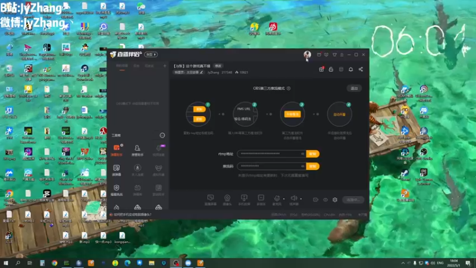Open File Explorer from the taskbar
The height and width of the screenshot is (268, 476).
152,263
